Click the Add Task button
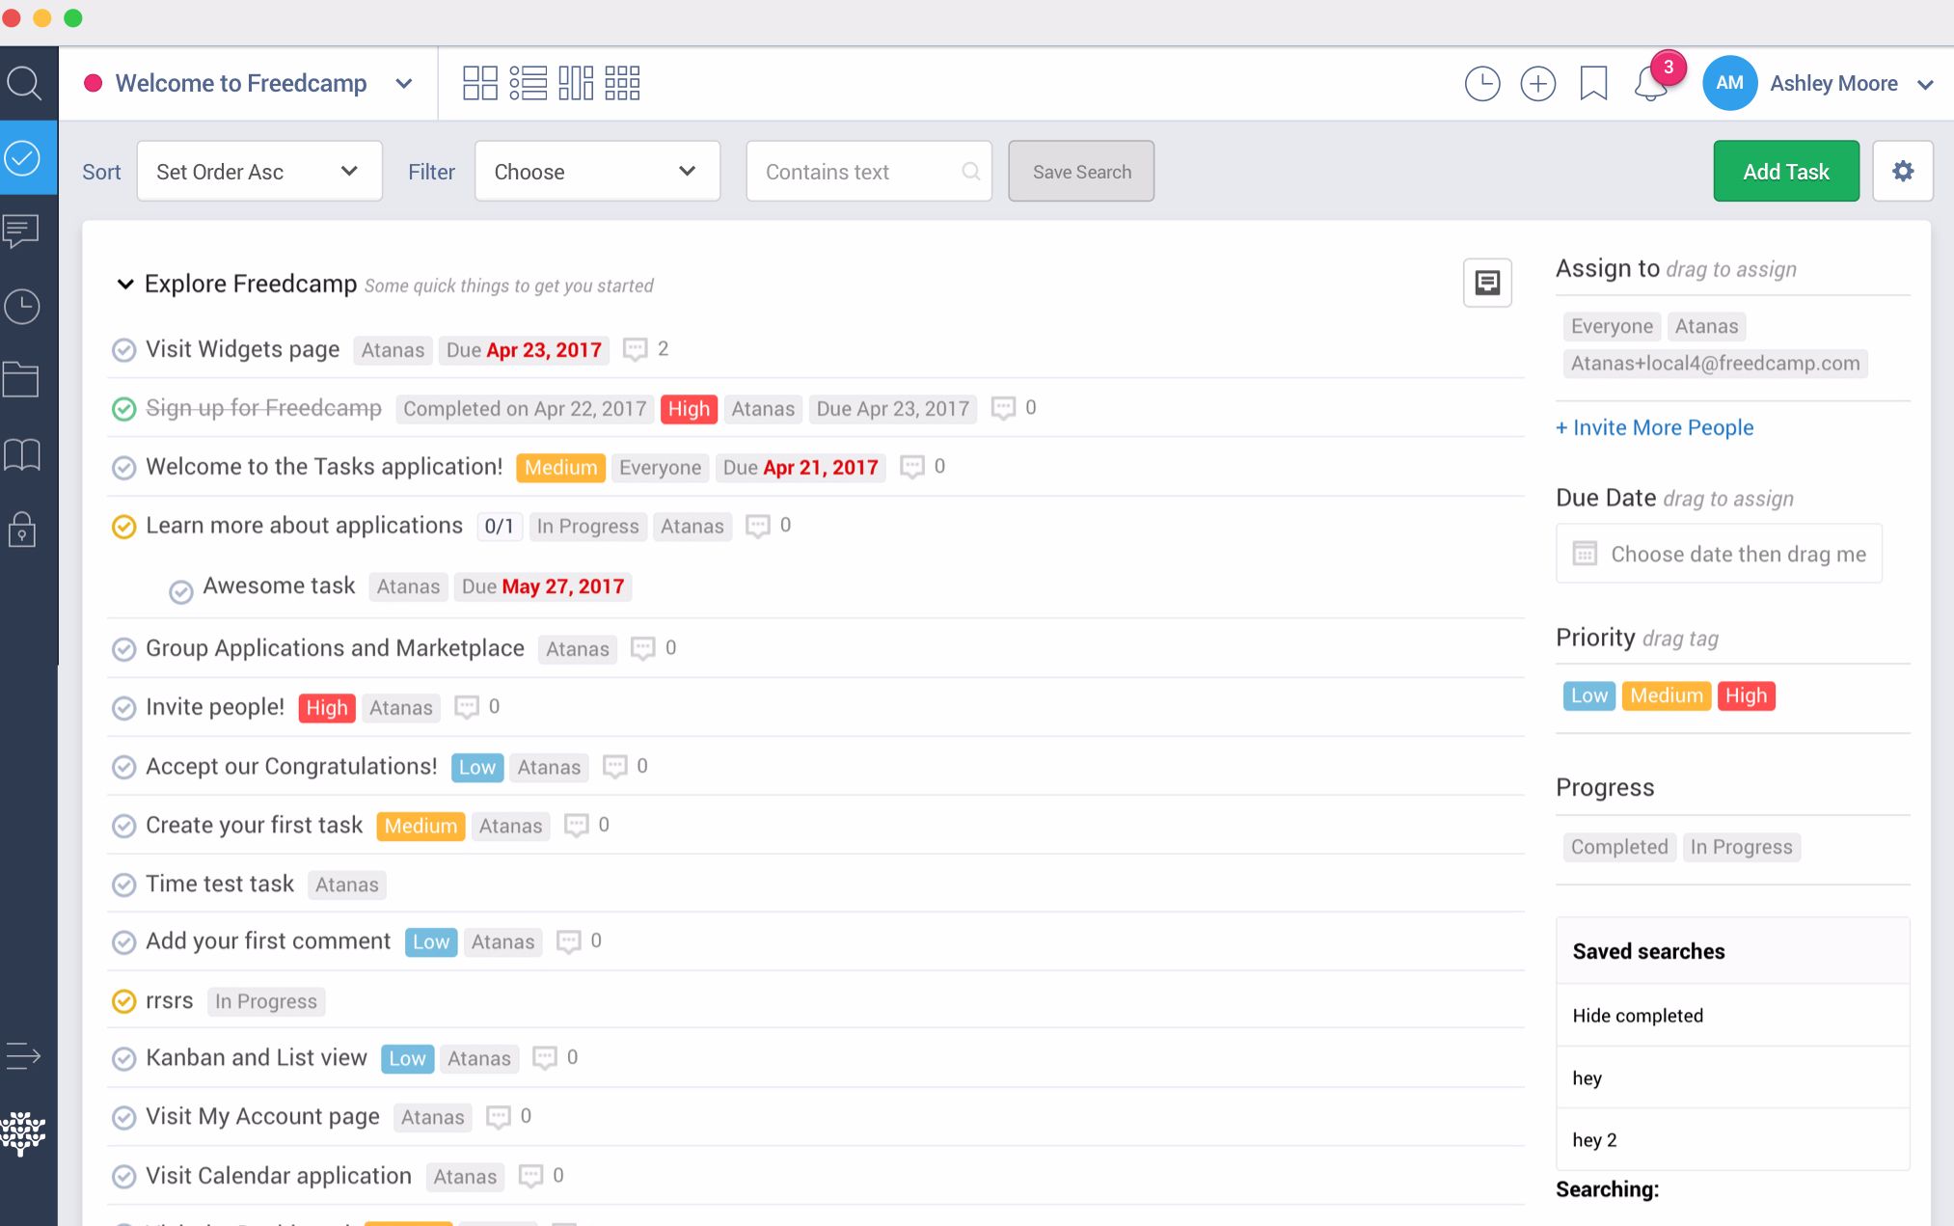Screen dimensions: 1954x1226 pos(1786,172)
